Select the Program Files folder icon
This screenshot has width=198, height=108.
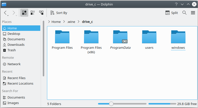[62, 37]
